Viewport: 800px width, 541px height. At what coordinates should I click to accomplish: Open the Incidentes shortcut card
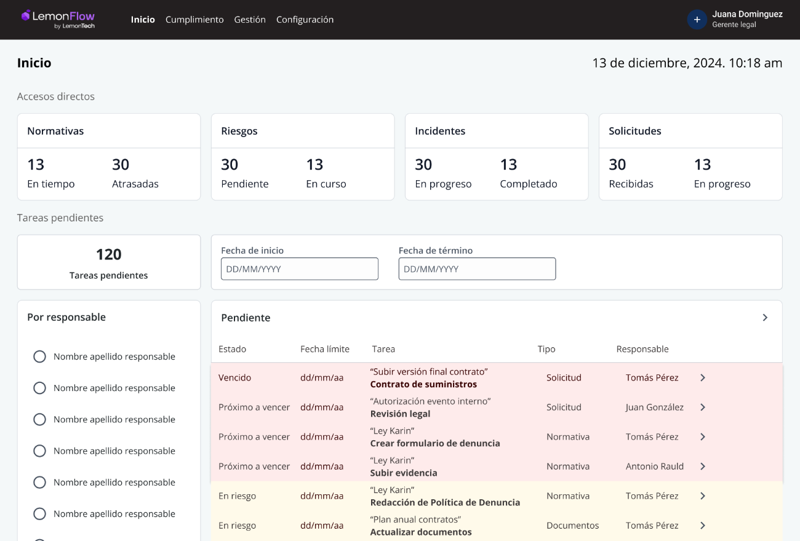click(x=497, y=157)
